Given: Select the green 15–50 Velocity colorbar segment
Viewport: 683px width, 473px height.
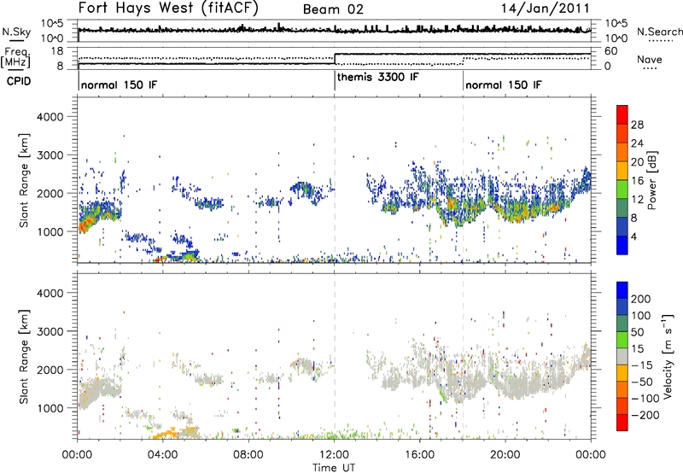Looking at the screenshot, I should (622, 340).
